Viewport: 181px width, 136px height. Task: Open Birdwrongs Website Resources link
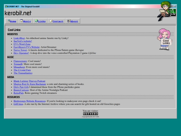coord(29,101)
